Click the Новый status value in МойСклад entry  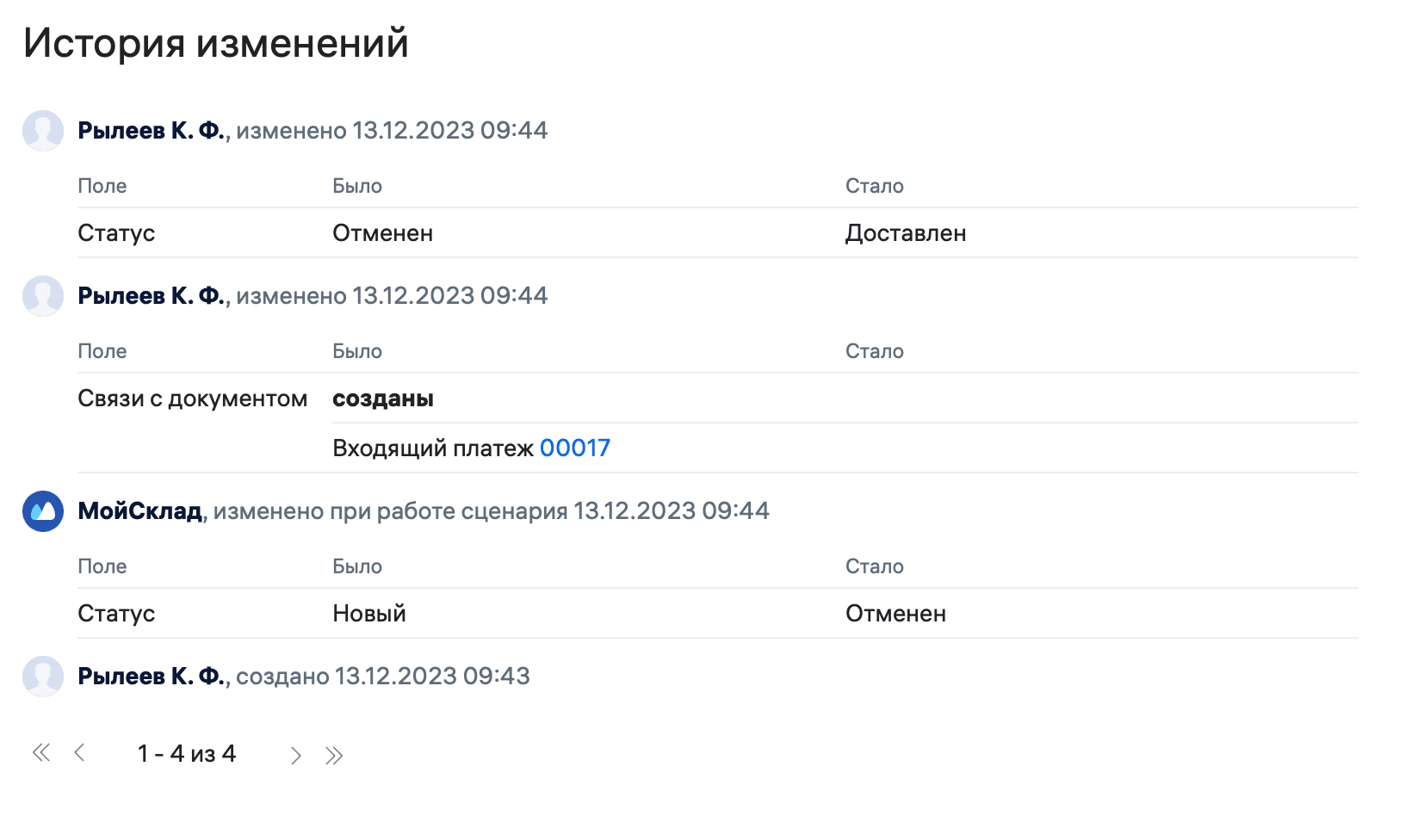coord(368,613)
